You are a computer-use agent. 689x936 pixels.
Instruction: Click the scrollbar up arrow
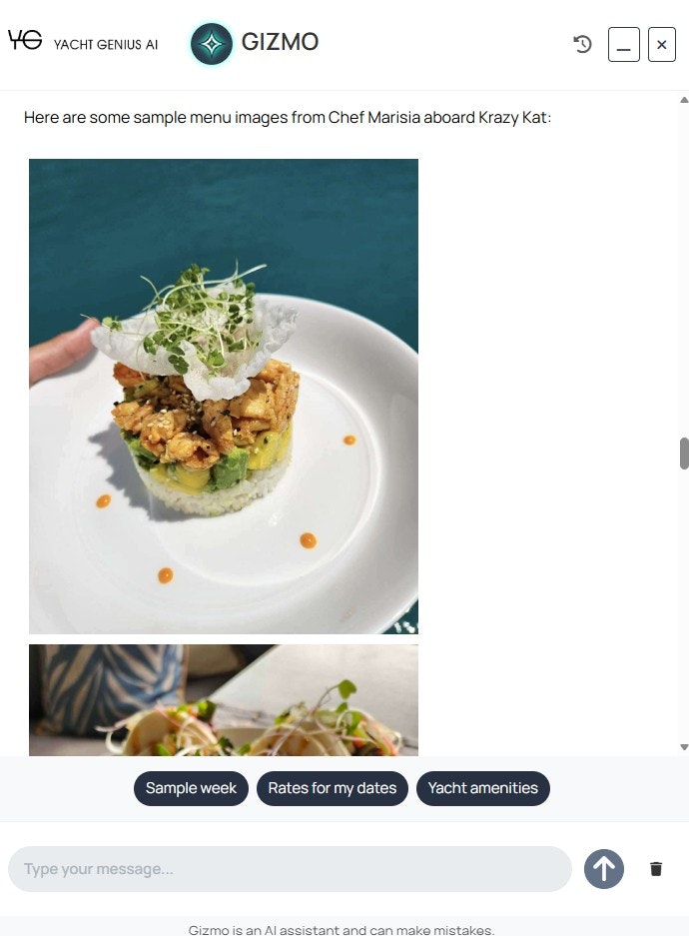(x=684, y=100)
